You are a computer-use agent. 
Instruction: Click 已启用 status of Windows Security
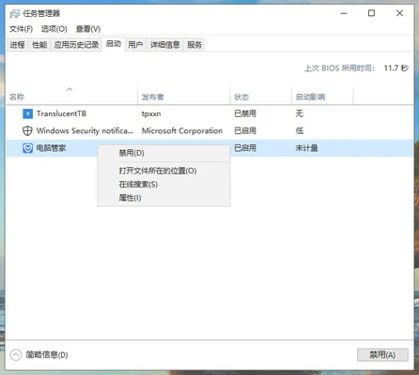(x=245, y=130)
